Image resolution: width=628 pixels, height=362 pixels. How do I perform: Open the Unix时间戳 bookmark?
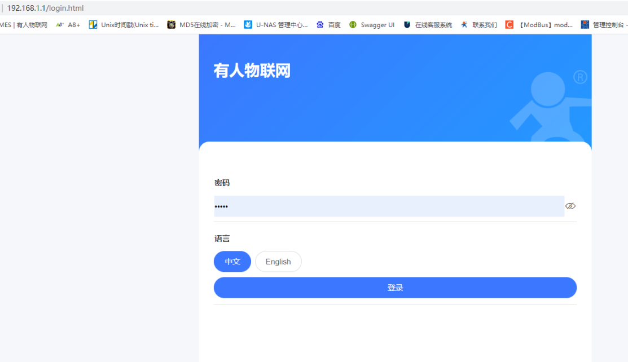[124, 25]
